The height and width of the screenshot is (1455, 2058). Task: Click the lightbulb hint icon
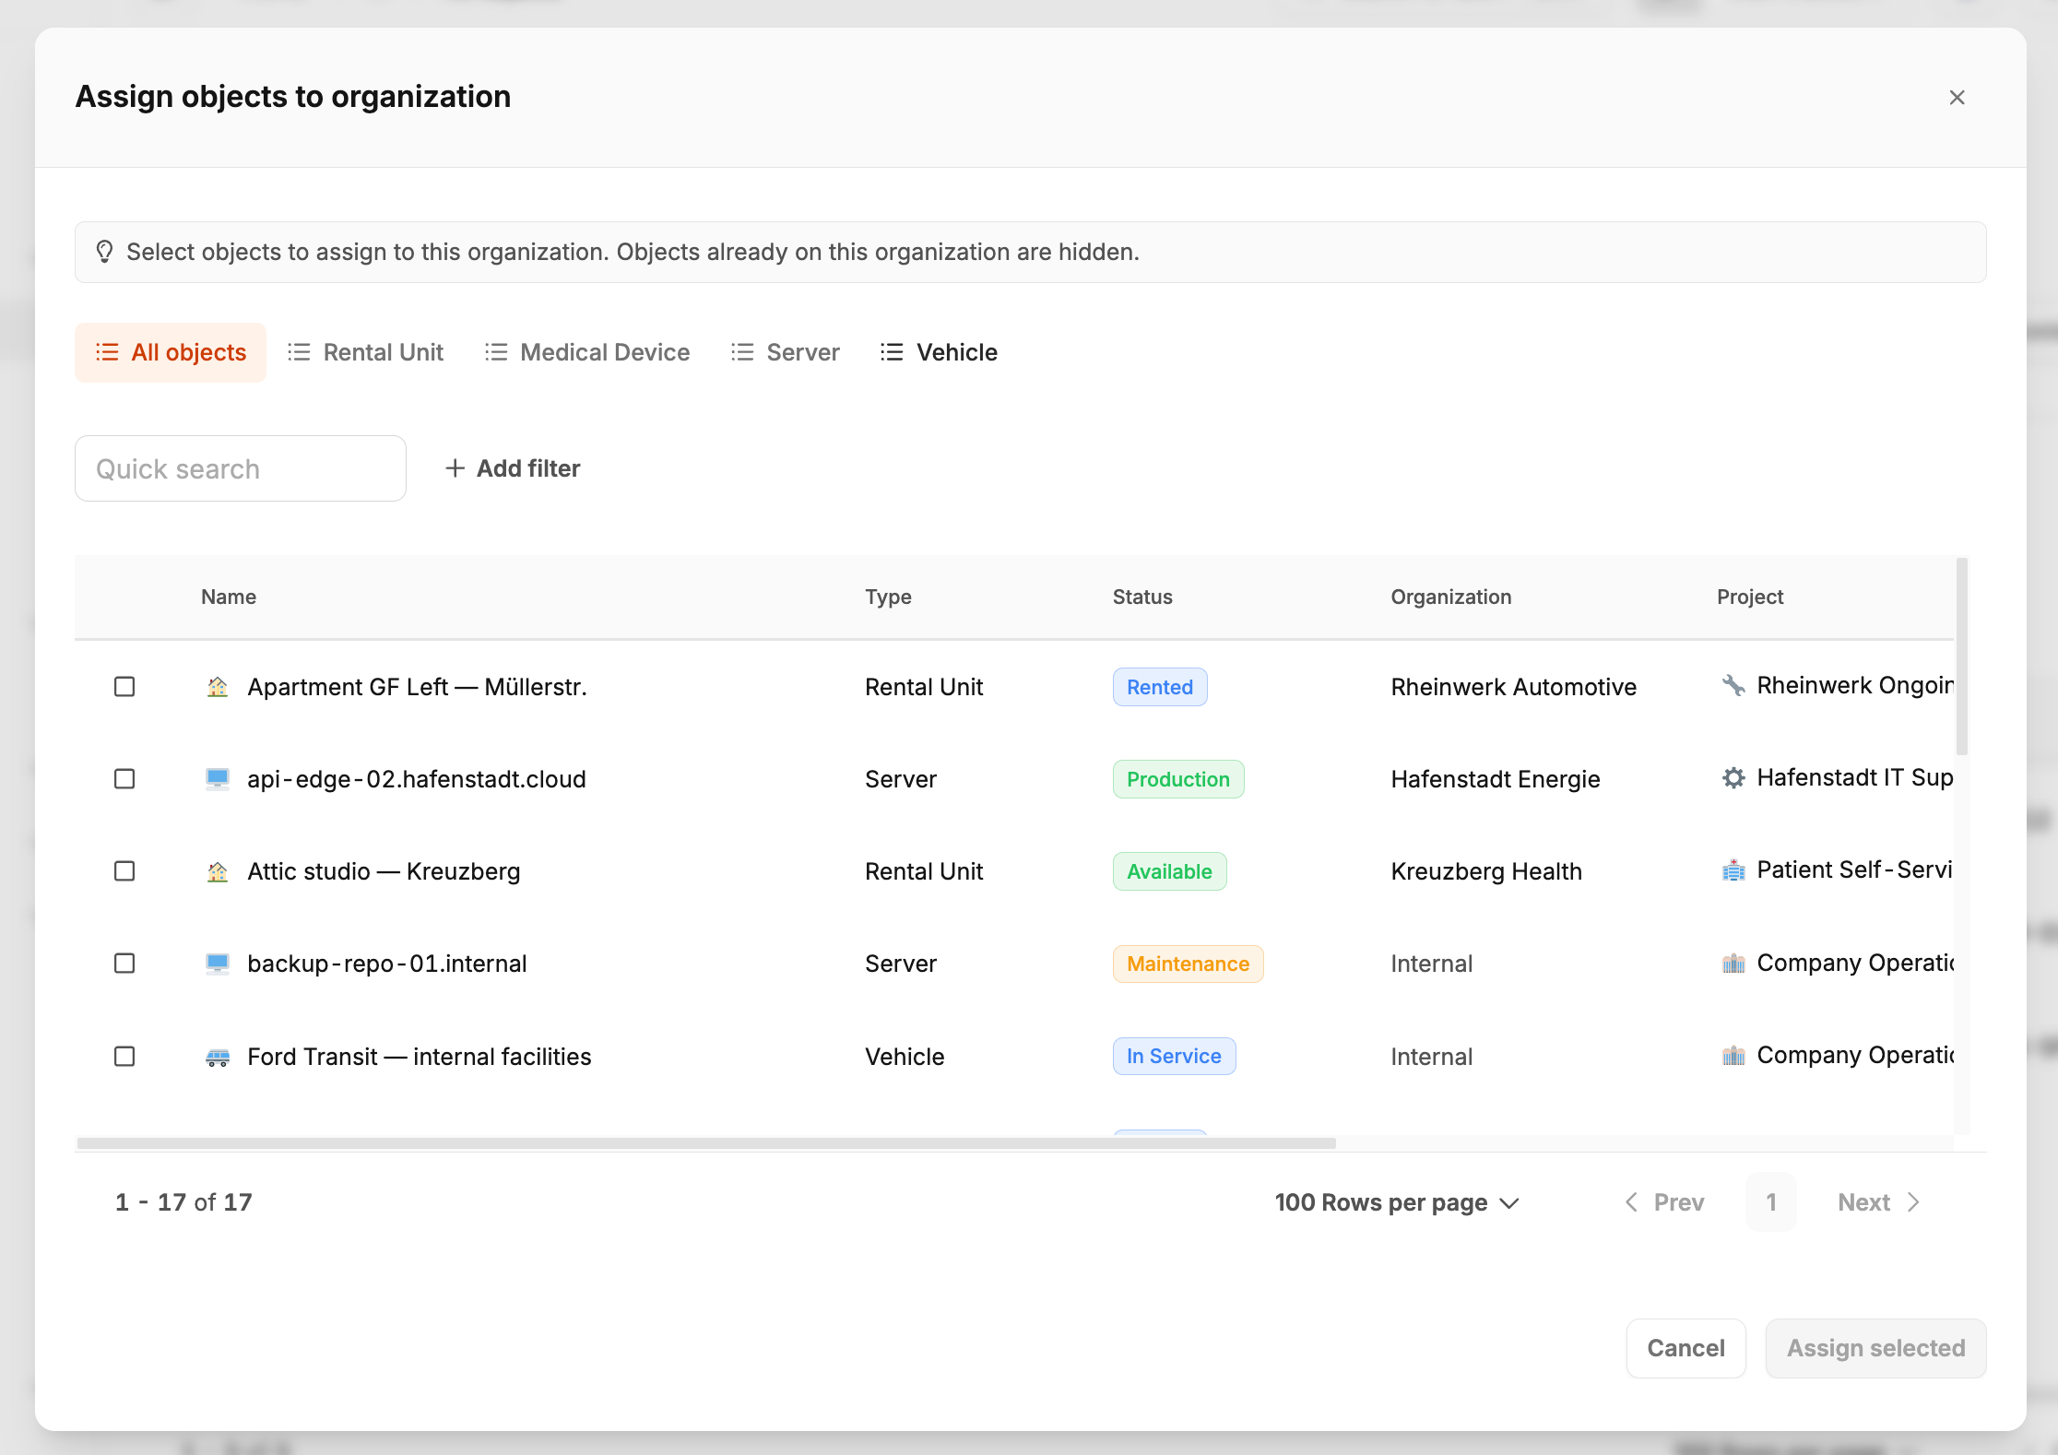click(x=104, y=252)
